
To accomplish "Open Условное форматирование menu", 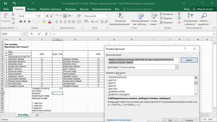I will [120, 19].
